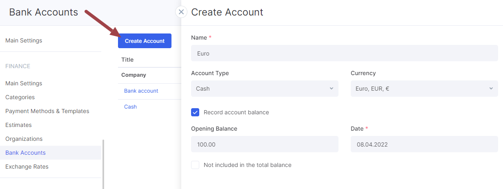Click the Currency chevron arrow
Screen dimensions: 503x189
491,89
